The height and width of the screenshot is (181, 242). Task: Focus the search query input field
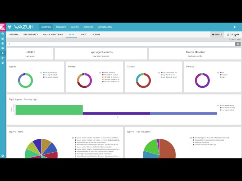[x=121, y=44]
